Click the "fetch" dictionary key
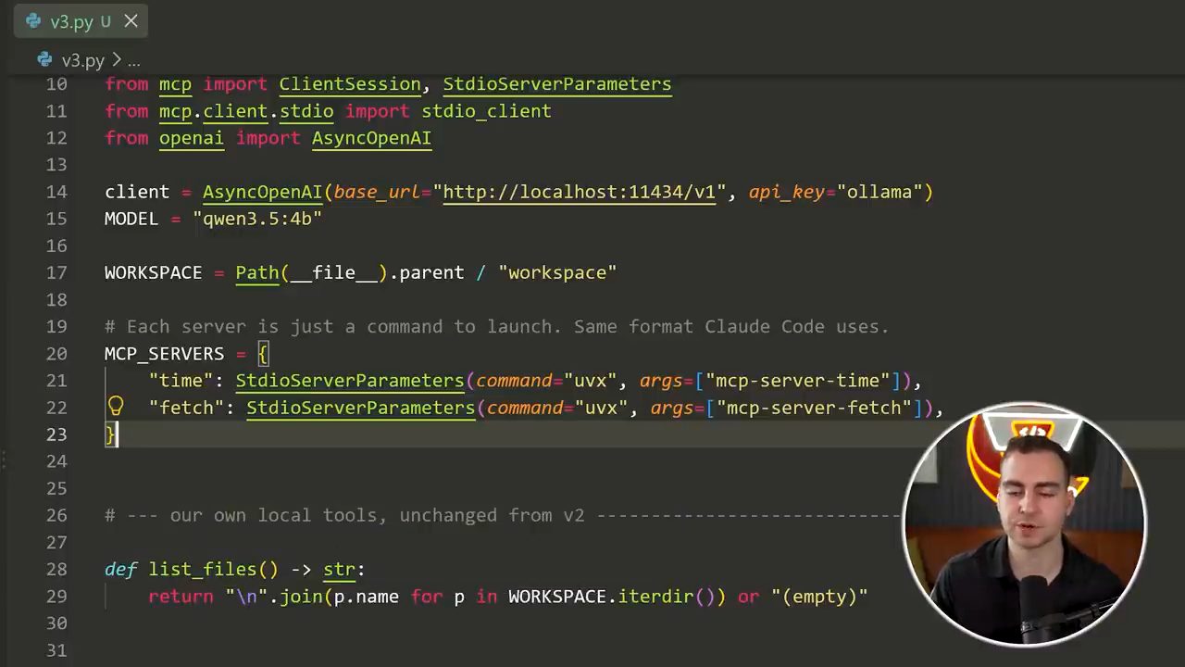 [187, 408]
